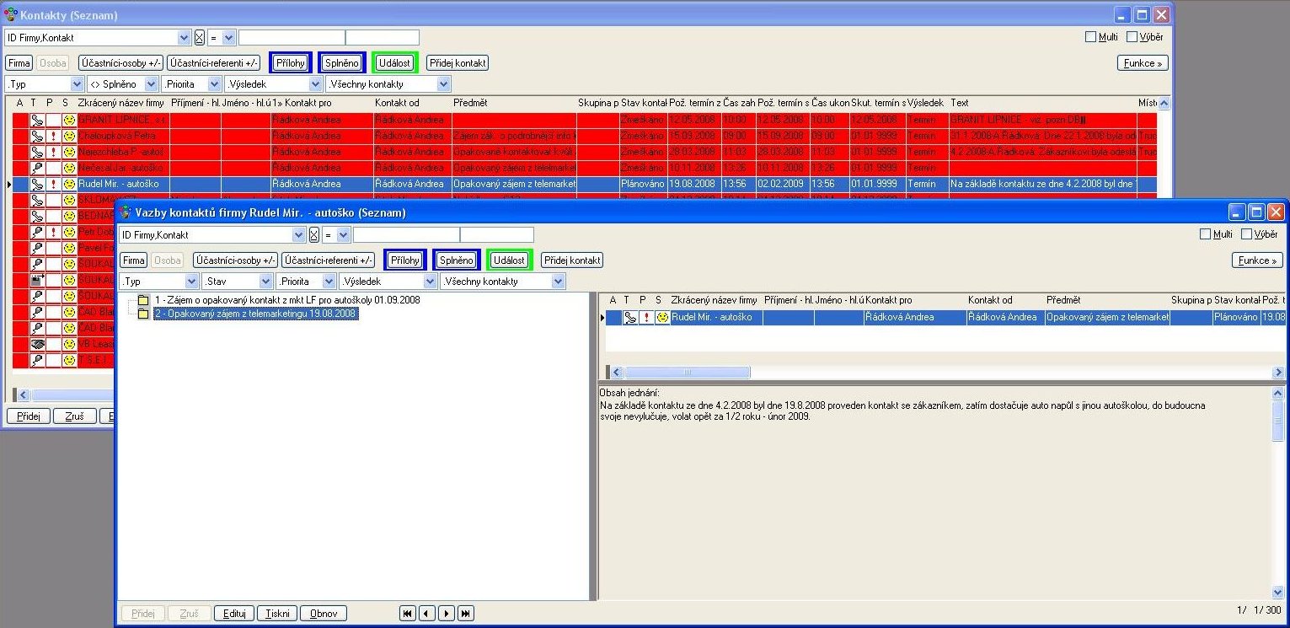Go to previous record in Vazby window
The image size is (1290, 628).
click(x=427, y=614)
